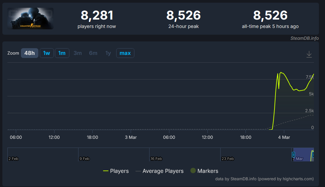This screenshot has width=325, height=187.
Task: Select the 48h zoom range
Action: tap(30, 53)
